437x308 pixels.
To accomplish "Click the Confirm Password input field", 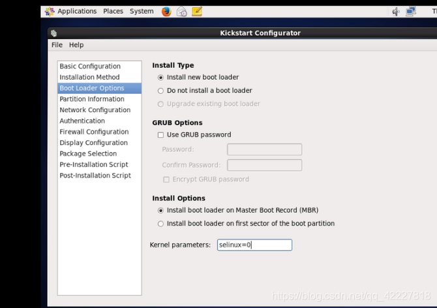I will tap(265, 165).
